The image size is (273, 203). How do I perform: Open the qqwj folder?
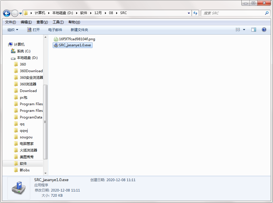coord(21,131)
